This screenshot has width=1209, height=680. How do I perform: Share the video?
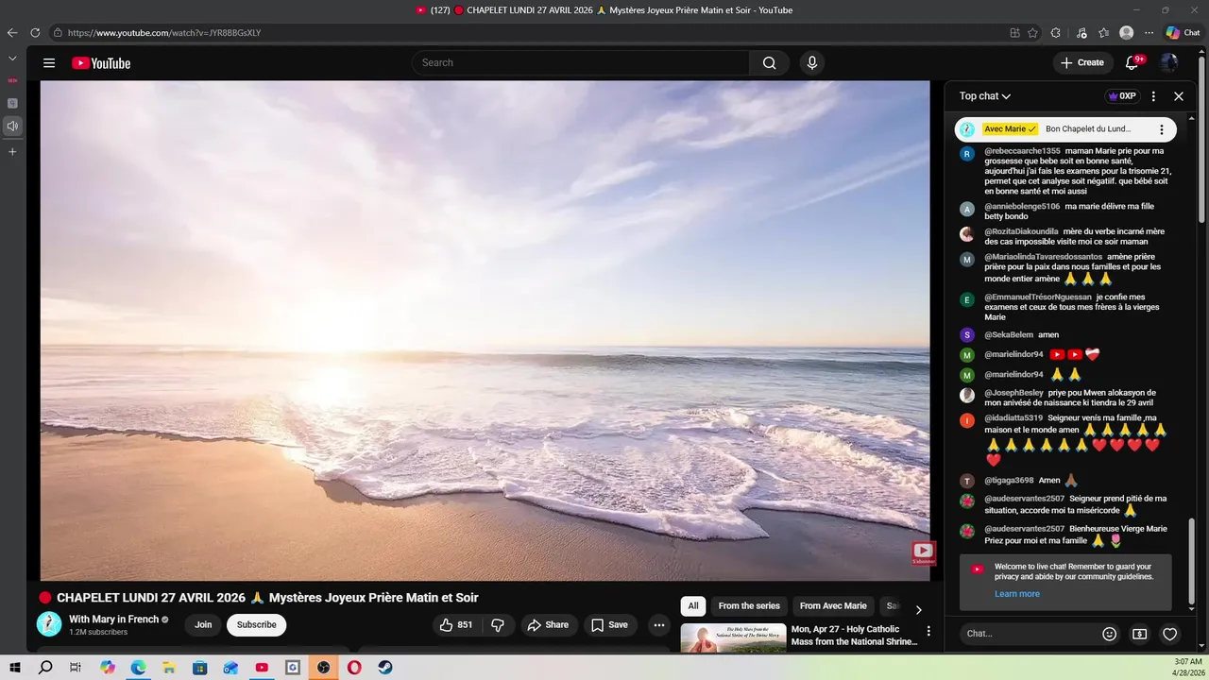548,625
